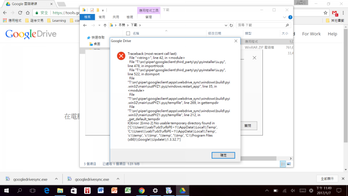348x196 pixels.
Task: Select 快速存取 in navigation pane
Action: click(x=96, y=37)
